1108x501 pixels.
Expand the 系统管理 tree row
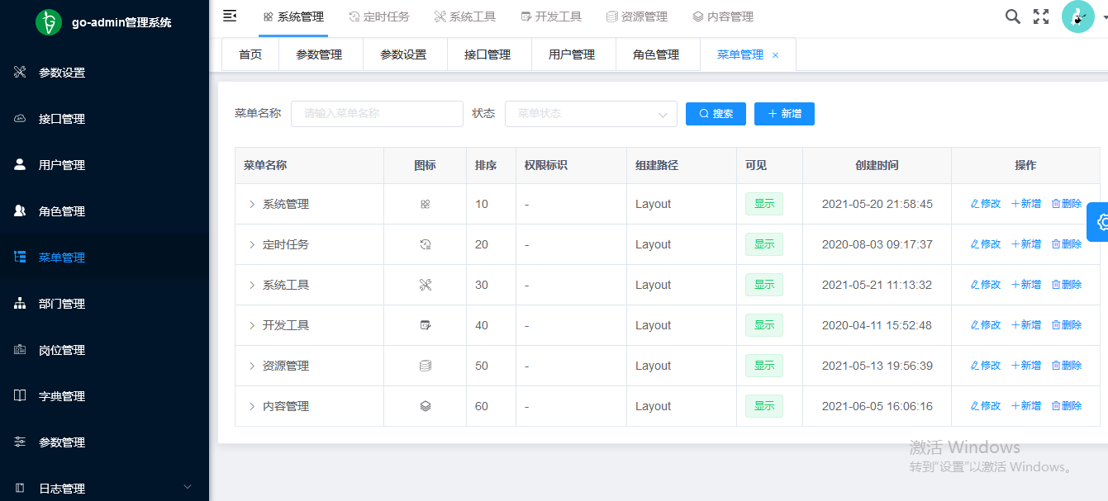pyautogui.click(x=252, y=204)
